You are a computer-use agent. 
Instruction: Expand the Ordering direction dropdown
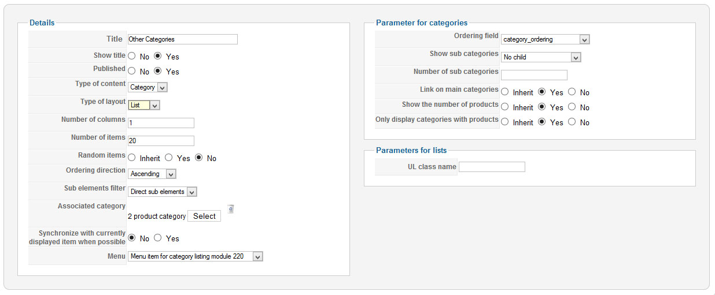[152, 174]
